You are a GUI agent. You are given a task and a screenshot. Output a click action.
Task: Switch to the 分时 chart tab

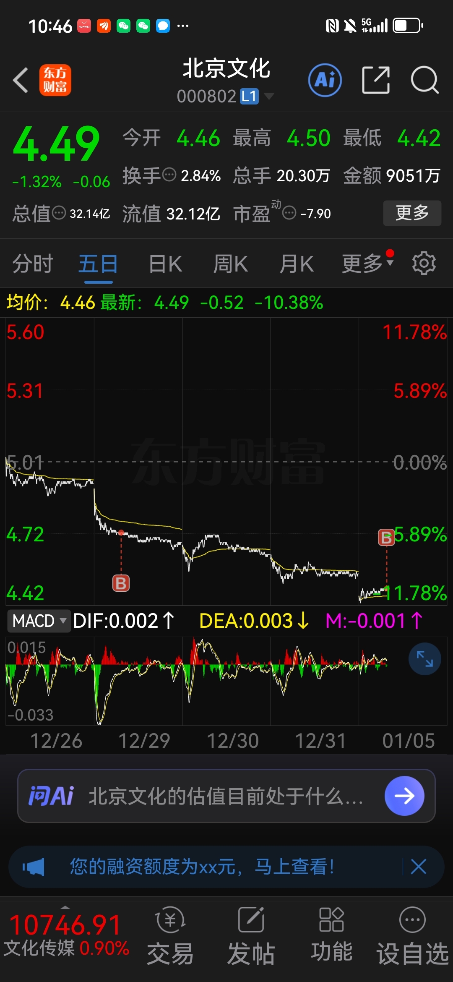click(33, 264)
